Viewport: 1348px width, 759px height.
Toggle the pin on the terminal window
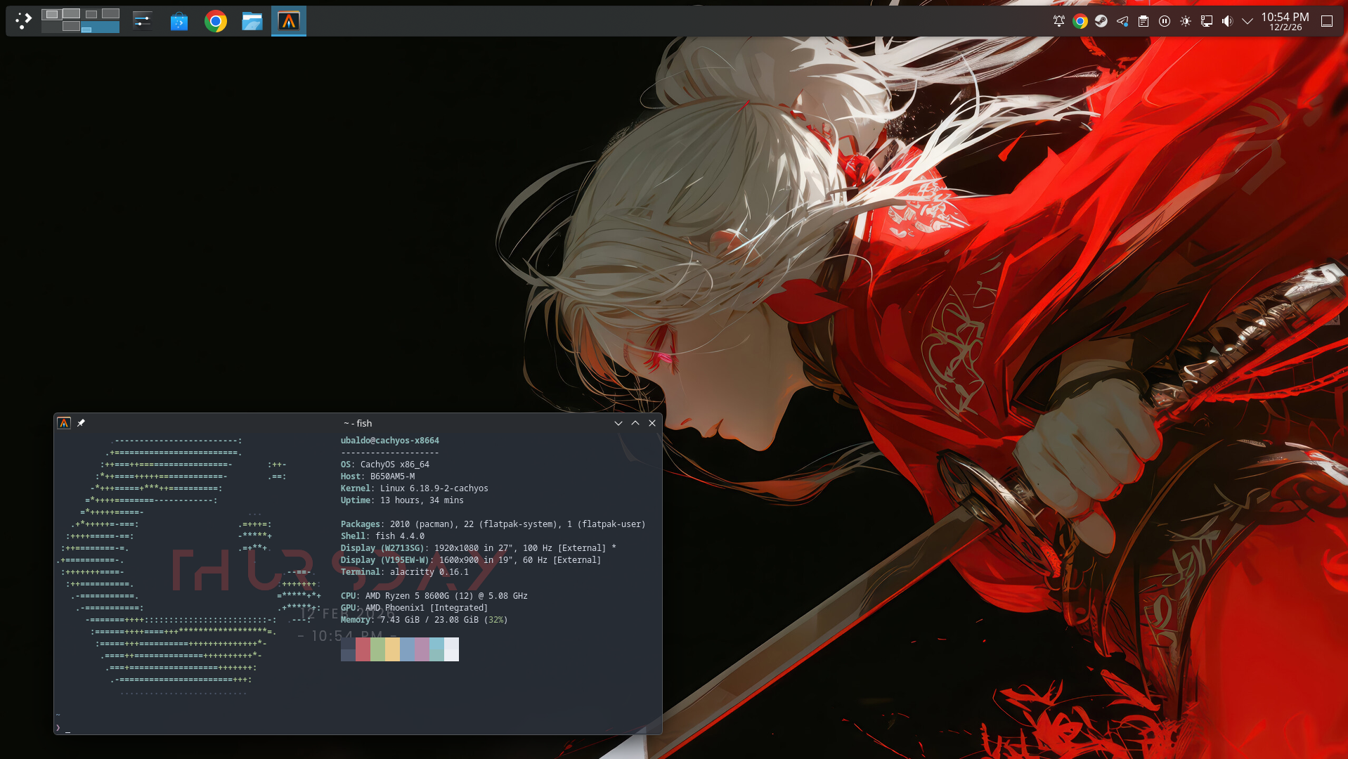pos(81,423)
